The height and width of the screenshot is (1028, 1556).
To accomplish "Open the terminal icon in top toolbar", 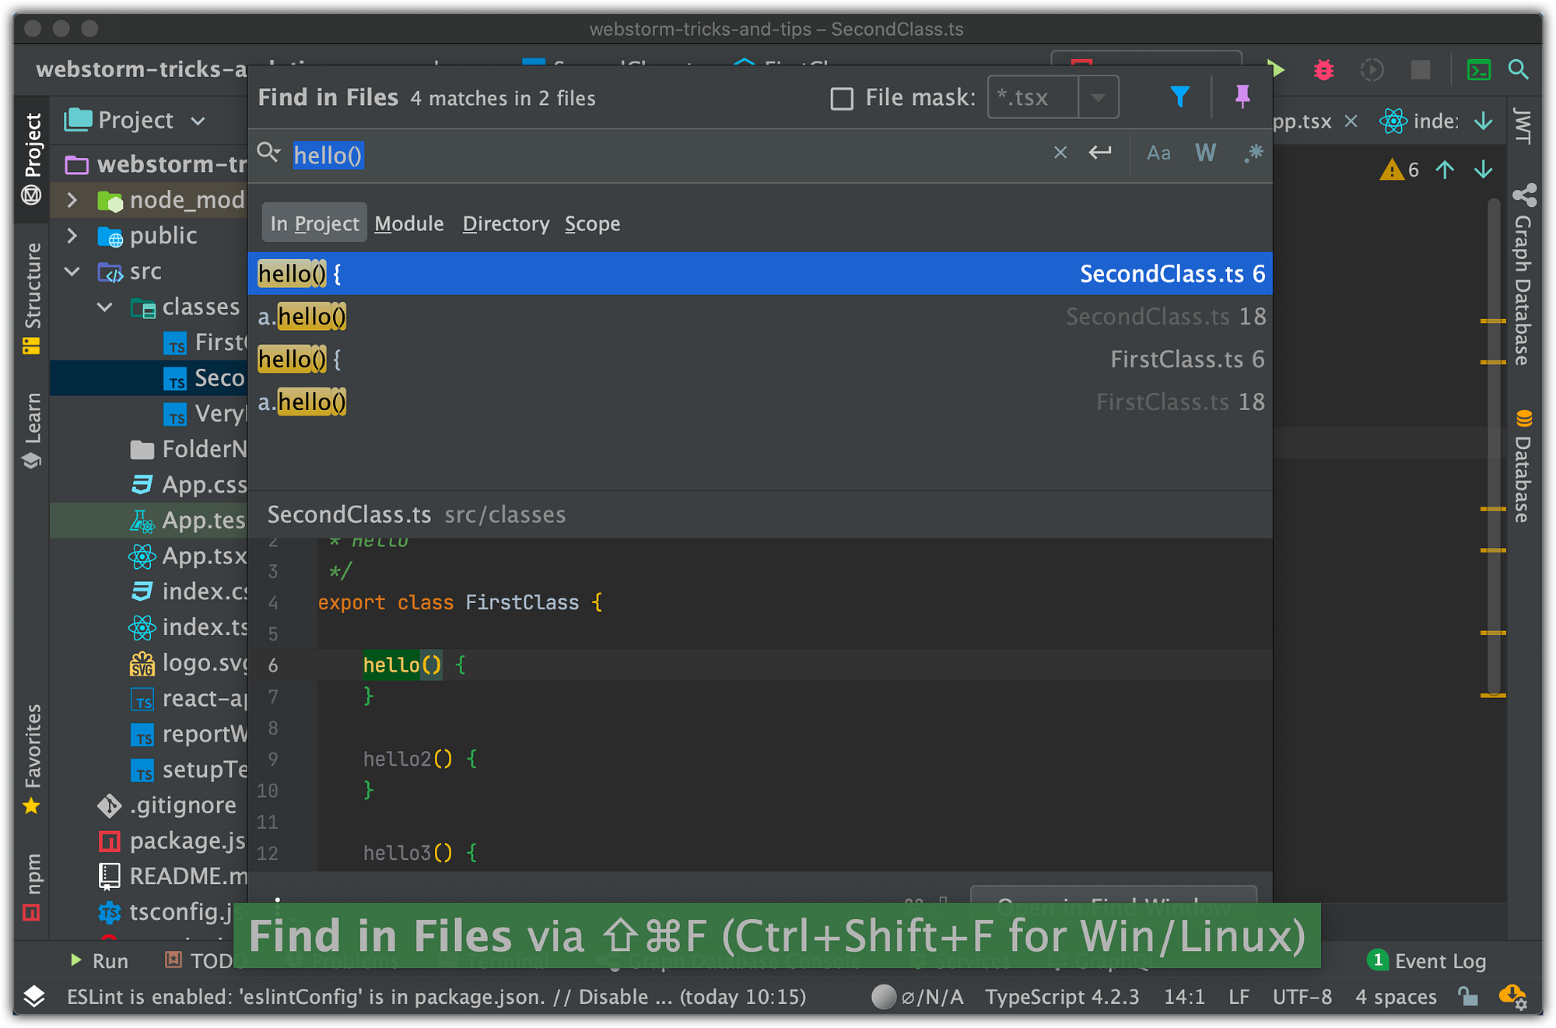I will [1478, 70].
